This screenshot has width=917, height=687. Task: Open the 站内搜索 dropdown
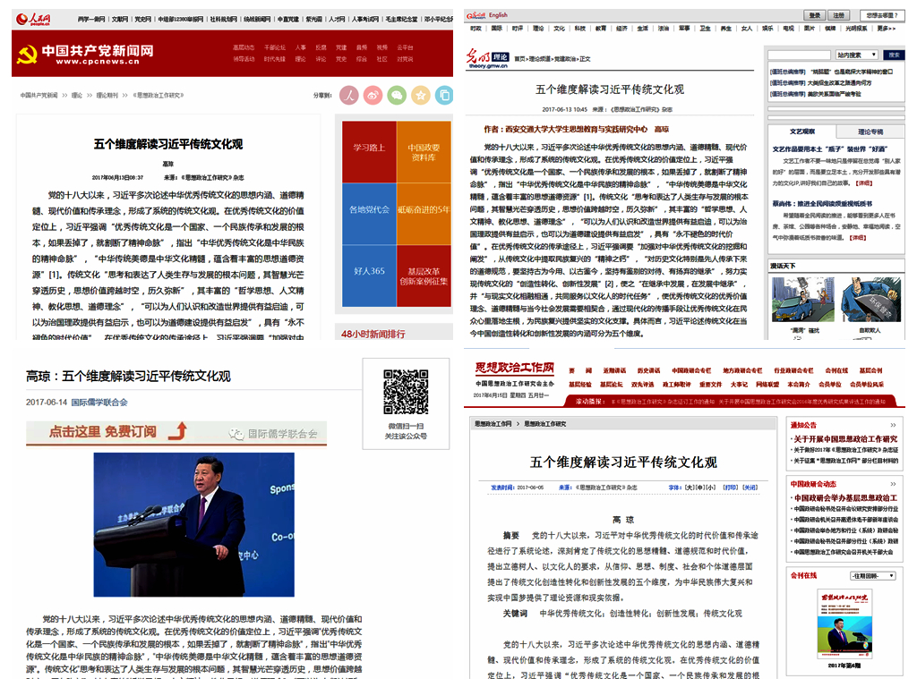855,55
